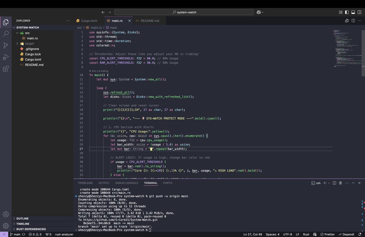
Task: Open Copilot dropdown arrow in title bar
Action: [x=262, y=12]
